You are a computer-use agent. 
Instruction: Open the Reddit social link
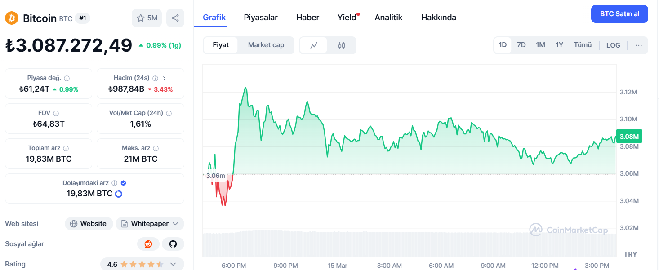point(148,244)
